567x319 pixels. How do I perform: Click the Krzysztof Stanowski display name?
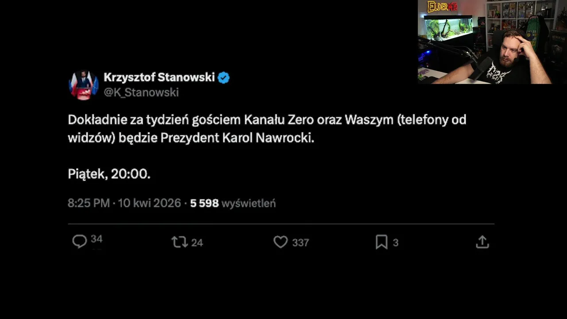coord(159,78)
